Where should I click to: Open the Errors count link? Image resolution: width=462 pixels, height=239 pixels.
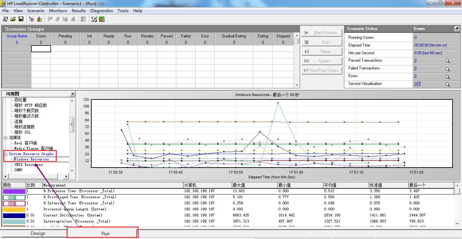point(415,76)
